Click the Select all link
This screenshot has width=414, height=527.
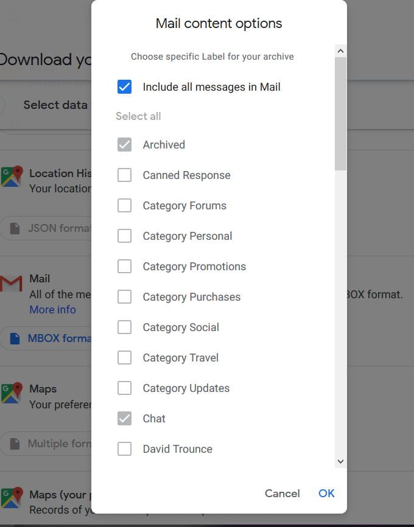coord(138,116)
